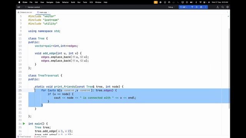Click the editor vertical scrollbar
The width and height of the screenshot is (246, 138).
[x=229, y=68]
